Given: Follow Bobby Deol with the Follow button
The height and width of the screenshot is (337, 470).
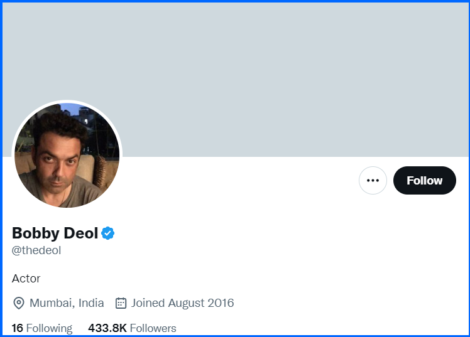Looking at the screenshot, I should point(424,181).
